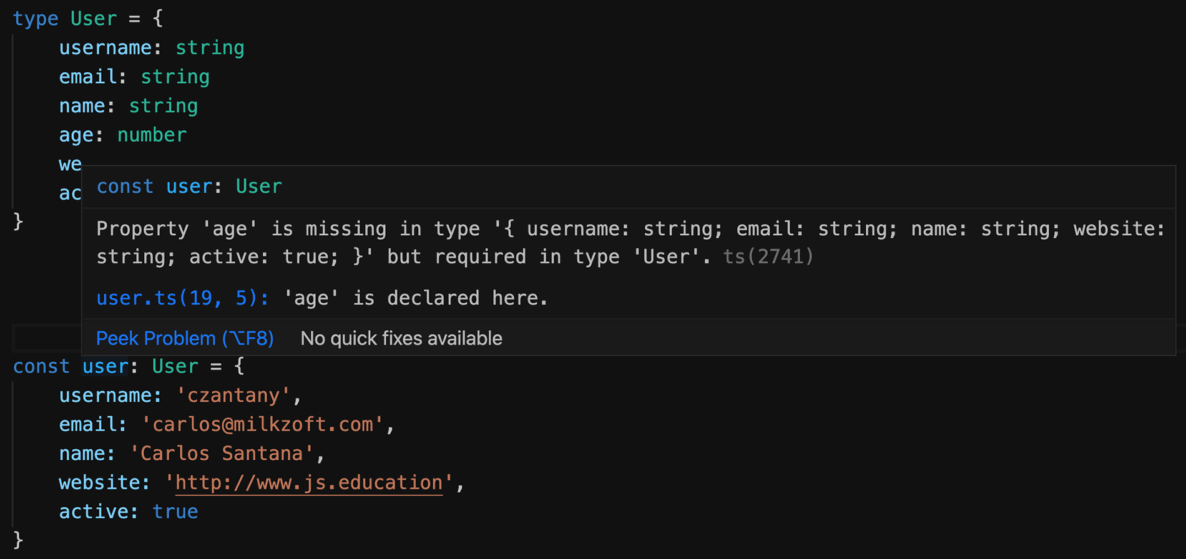Click 'const' keyword in the code declaration line
The image size is (1186, 559).
tap(41, 366)
